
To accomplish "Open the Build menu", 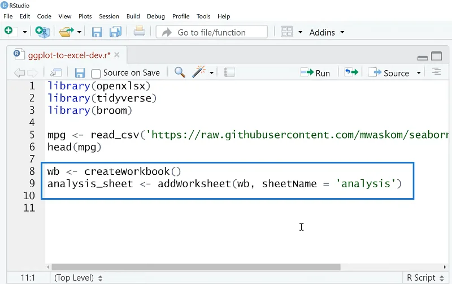I will (133, 16).
